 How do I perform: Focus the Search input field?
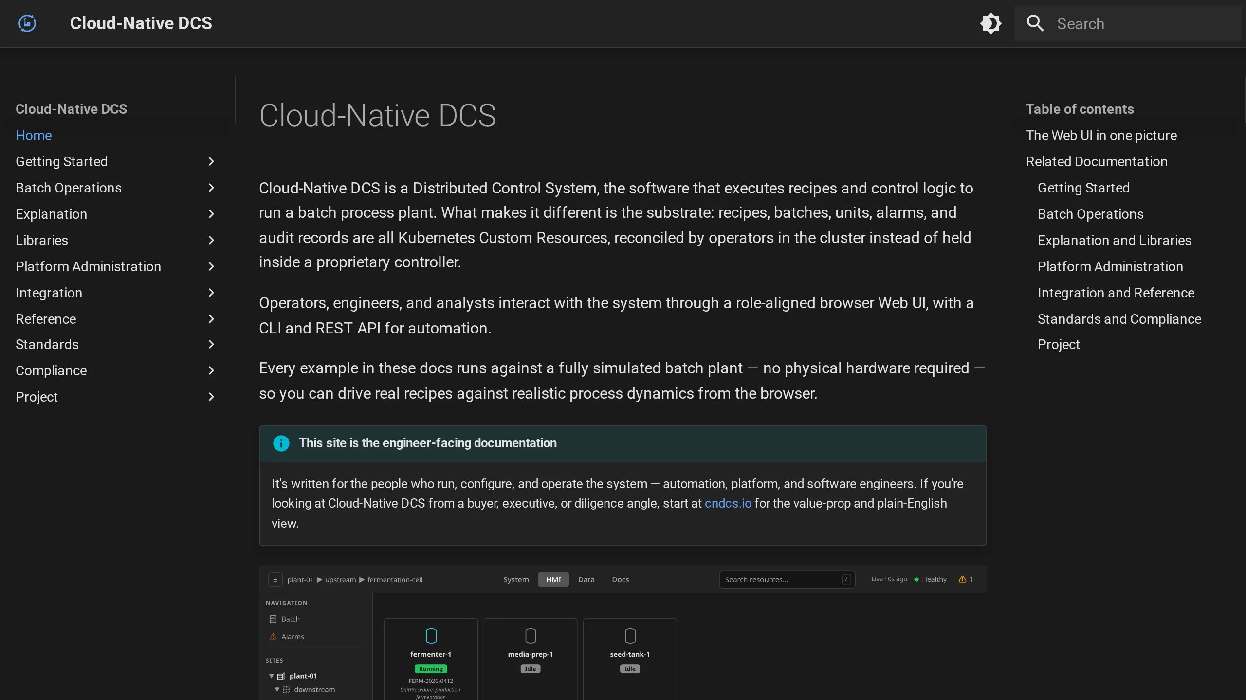[1128, 23]
